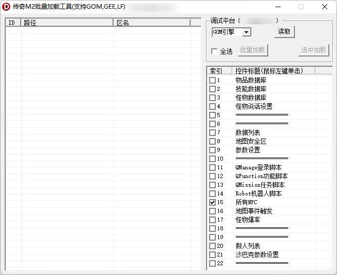Minimize the 传奇M2批量加载工具 window
Screen dimensions: 337x275
pos(278,7)
